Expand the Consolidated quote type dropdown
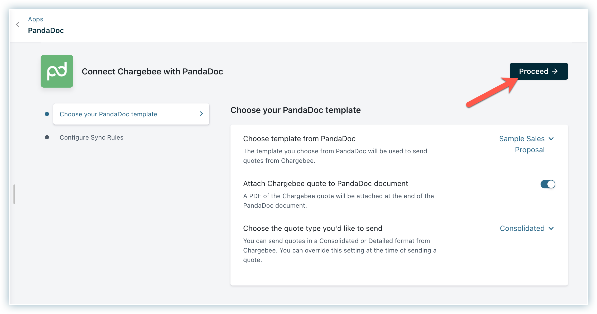This screenshot has width=597, height=314. 522,229
